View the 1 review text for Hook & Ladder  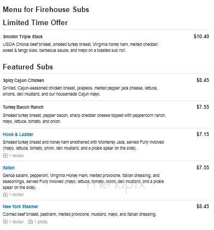point(16,156)
